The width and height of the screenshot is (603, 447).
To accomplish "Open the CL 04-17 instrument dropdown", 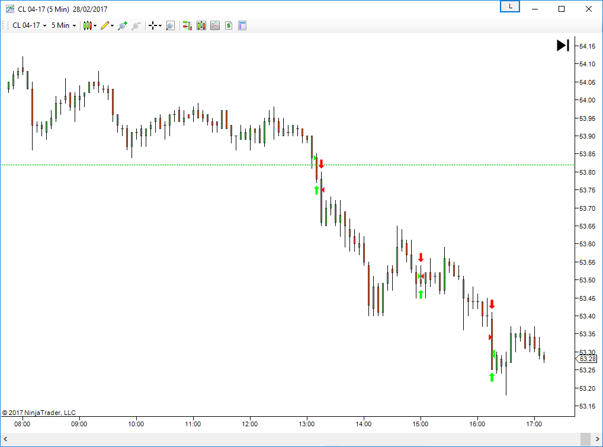I will (x=29, y=25).
